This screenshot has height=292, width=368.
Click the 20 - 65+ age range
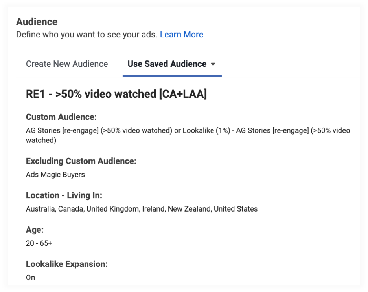tap(39, 243)
